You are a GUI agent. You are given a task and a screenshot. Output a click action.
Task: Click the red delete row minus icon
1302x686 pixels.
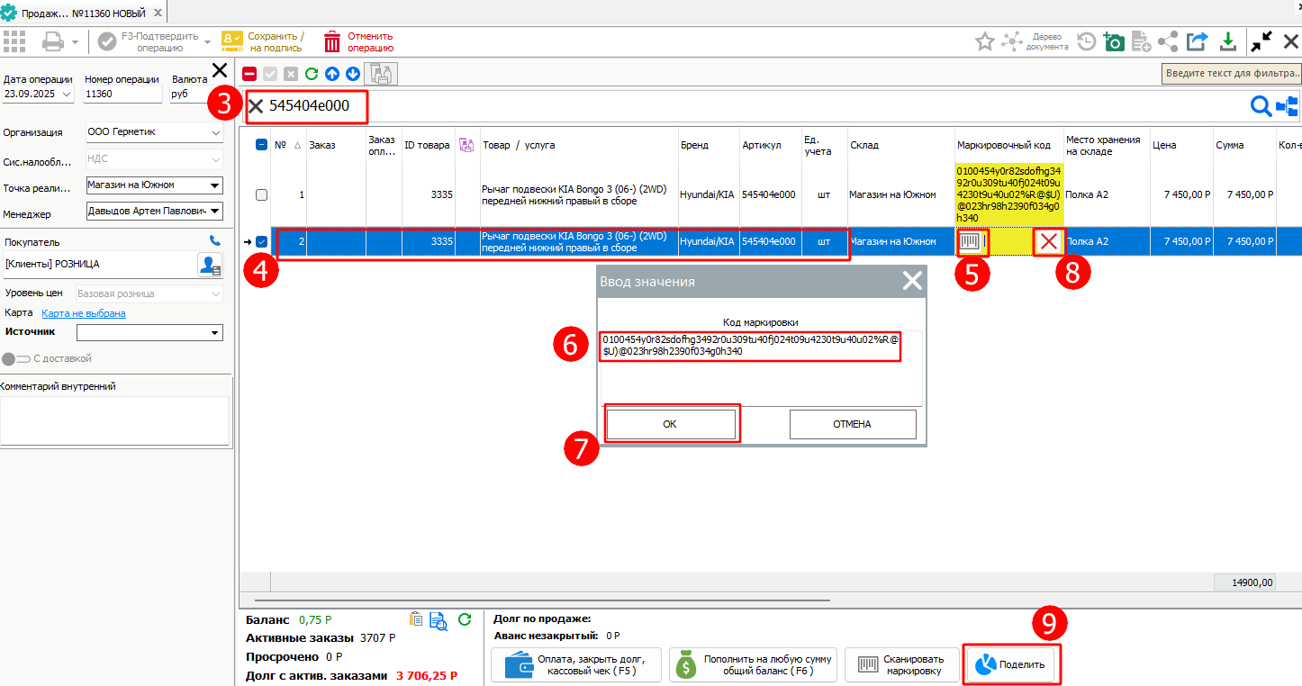click(x=249, y=74)
